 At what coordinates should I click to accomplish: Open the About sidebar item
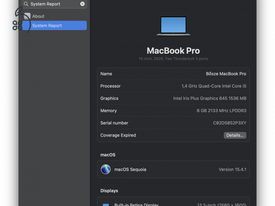tap(55, 16)
